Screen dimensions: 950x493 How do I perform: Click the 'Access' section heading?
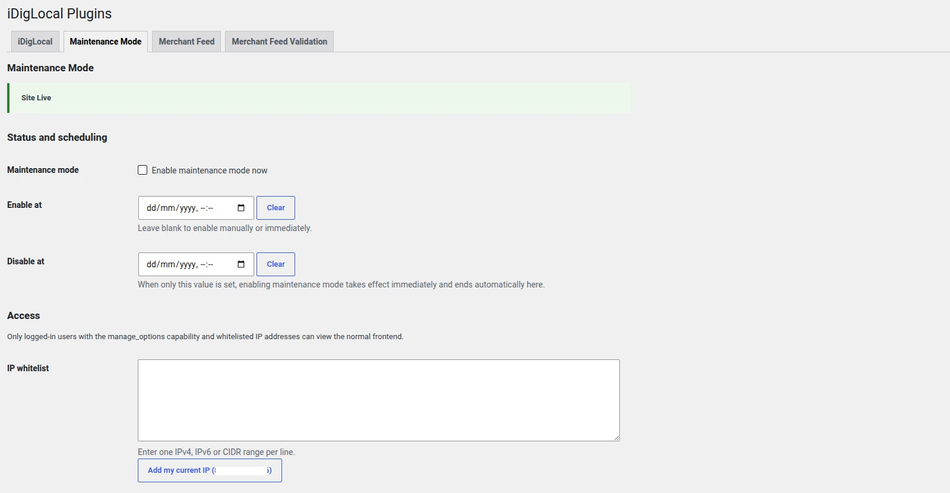[24, 316]
